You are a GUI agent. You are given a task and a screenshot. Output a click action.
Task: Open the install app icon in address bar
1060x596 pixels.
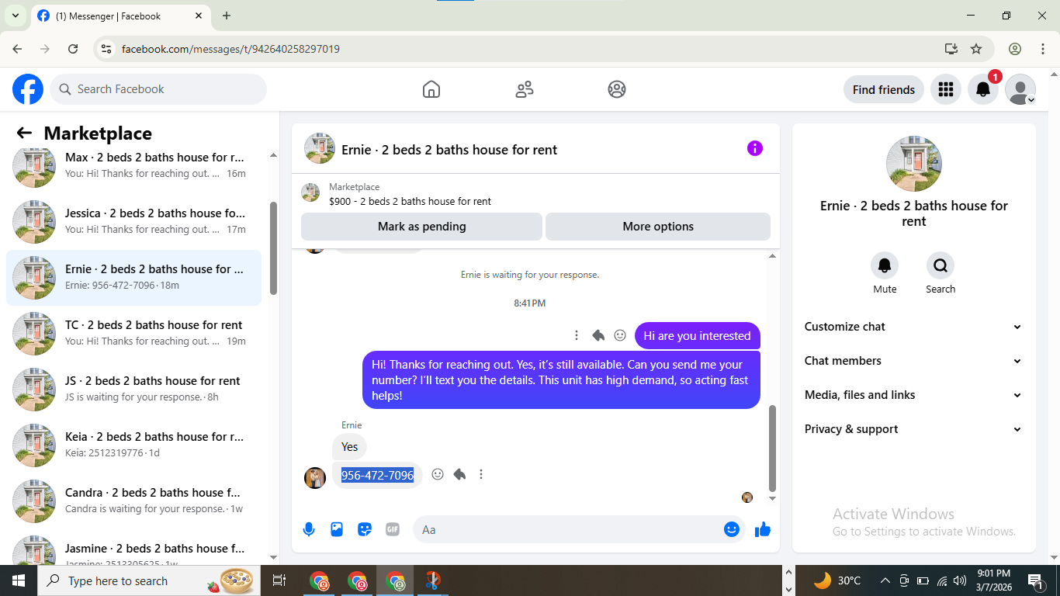coord(951,49)
